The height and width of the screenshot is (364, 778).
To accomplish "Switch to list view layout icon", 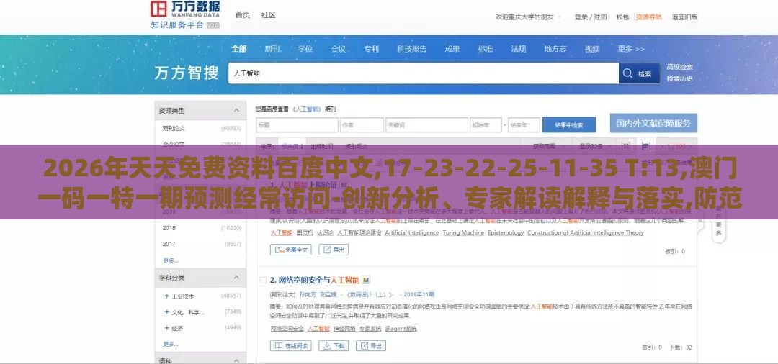I will 645,146.
